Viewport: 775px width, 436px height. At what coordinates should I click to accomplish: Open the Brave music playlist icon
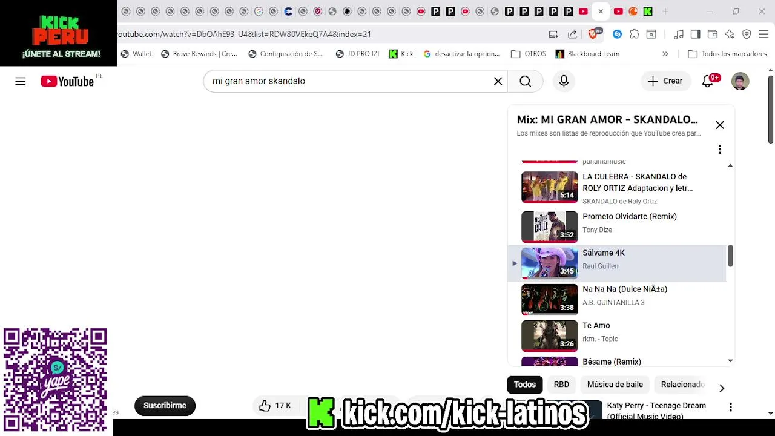[x=679, y=34]
